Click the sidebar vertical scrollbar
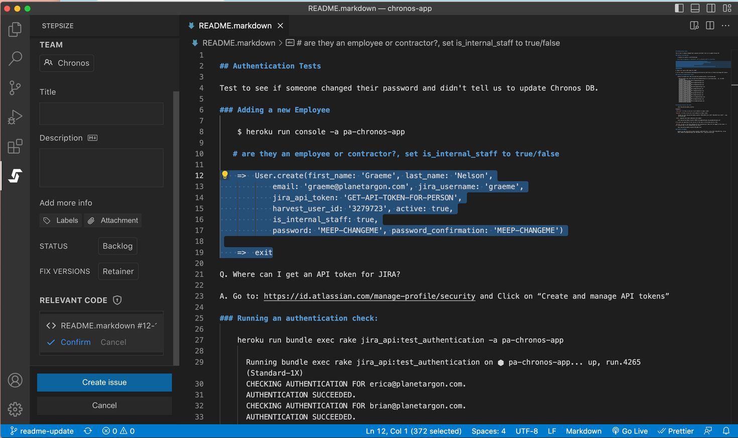Viewport: 738px width, 438px height. [x=176, y=228]
